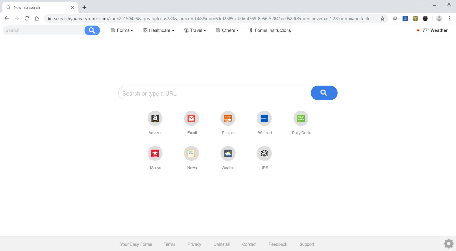
Task: Open the Daily Deals shortcut icon
Action: tap(301, 118)
